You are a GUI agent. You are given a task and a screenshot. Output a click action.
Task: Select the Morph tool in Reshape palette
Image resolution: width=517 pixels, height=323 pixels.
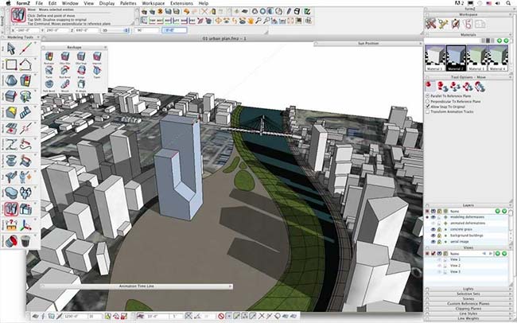65,85
